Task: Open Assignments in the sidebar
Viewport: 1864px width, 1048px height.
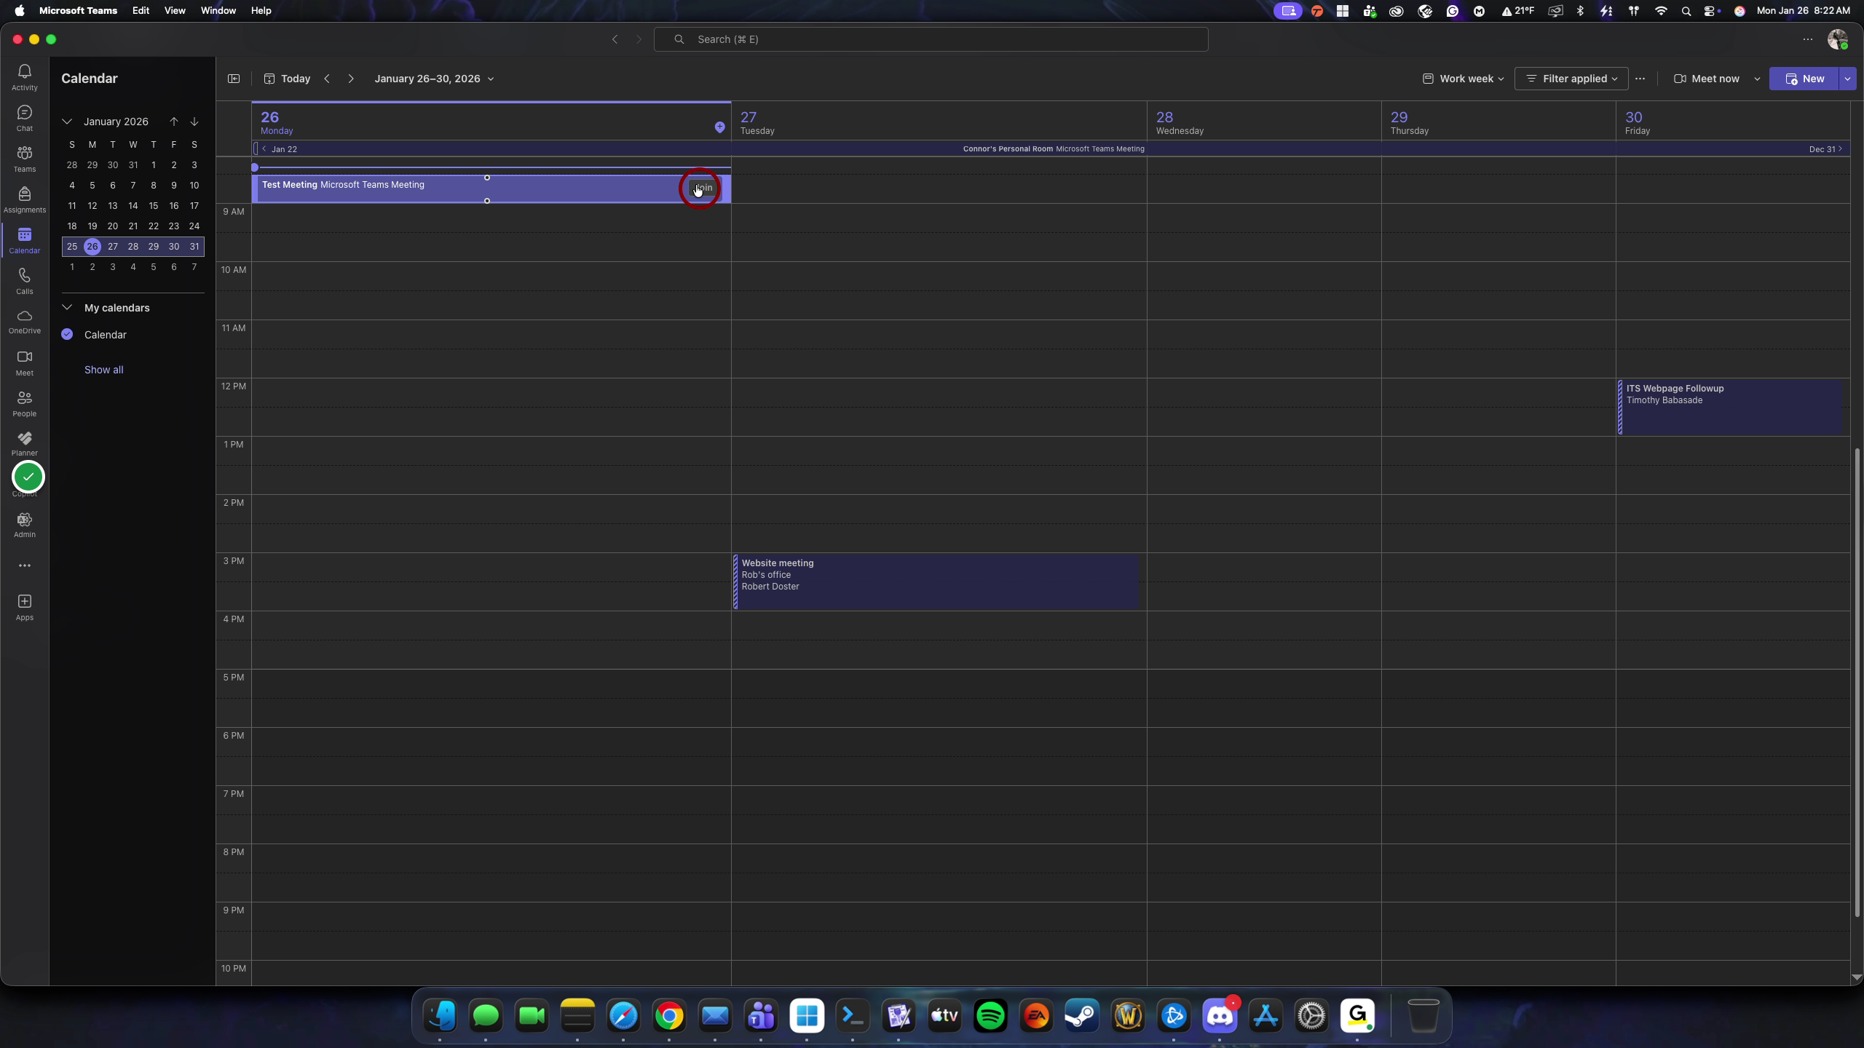Action: 24,199
